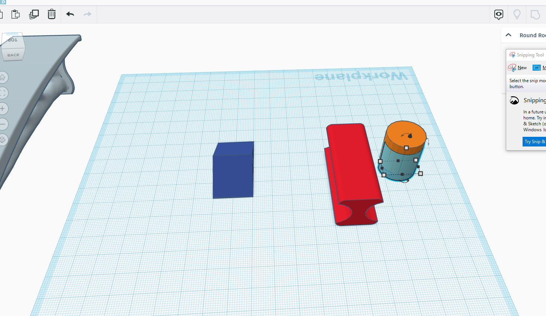The width and height of the screenshot is (546, 316).
Task: Open the notes speech-bubble eye icon
Action: [499, 14]
